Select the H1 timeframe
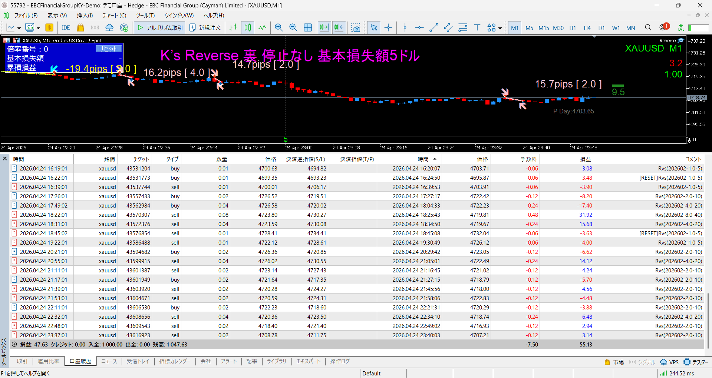 click(573, 28)
